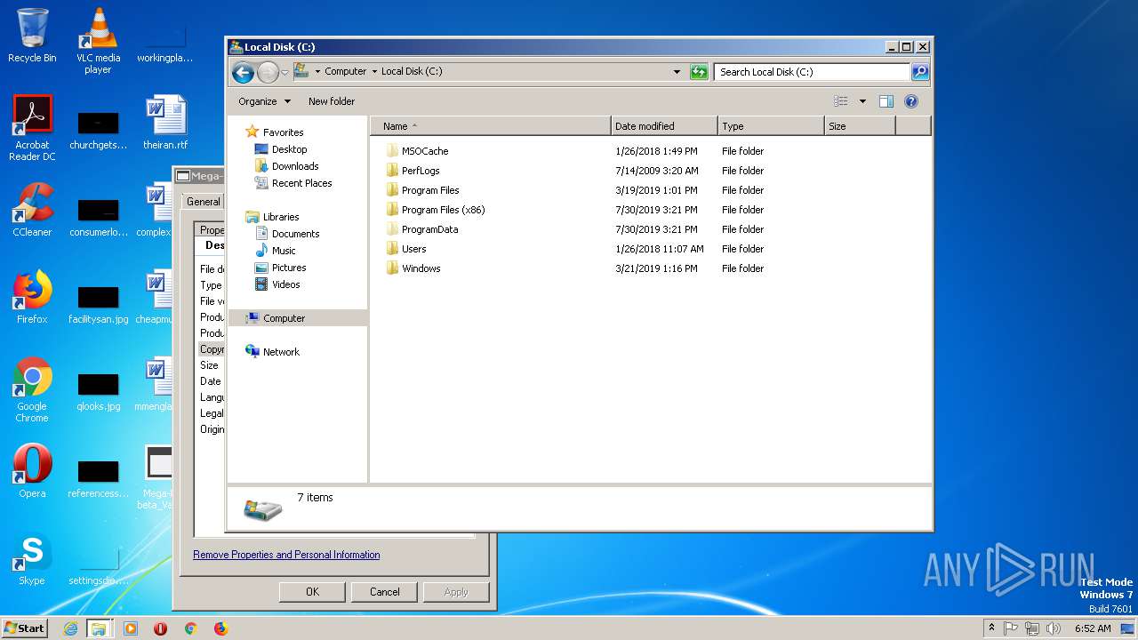Select the Program Files (x86) folder

pos(443,210)
